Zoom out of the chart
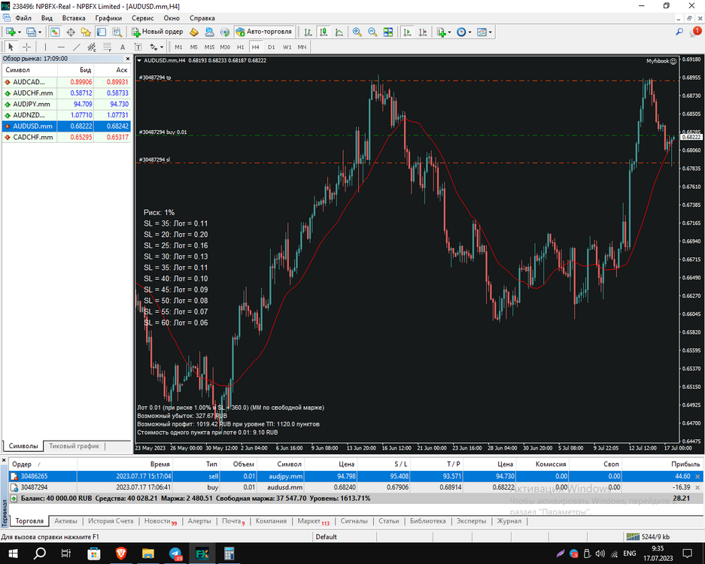The image size is (705, 564). (x=372, y=32)
